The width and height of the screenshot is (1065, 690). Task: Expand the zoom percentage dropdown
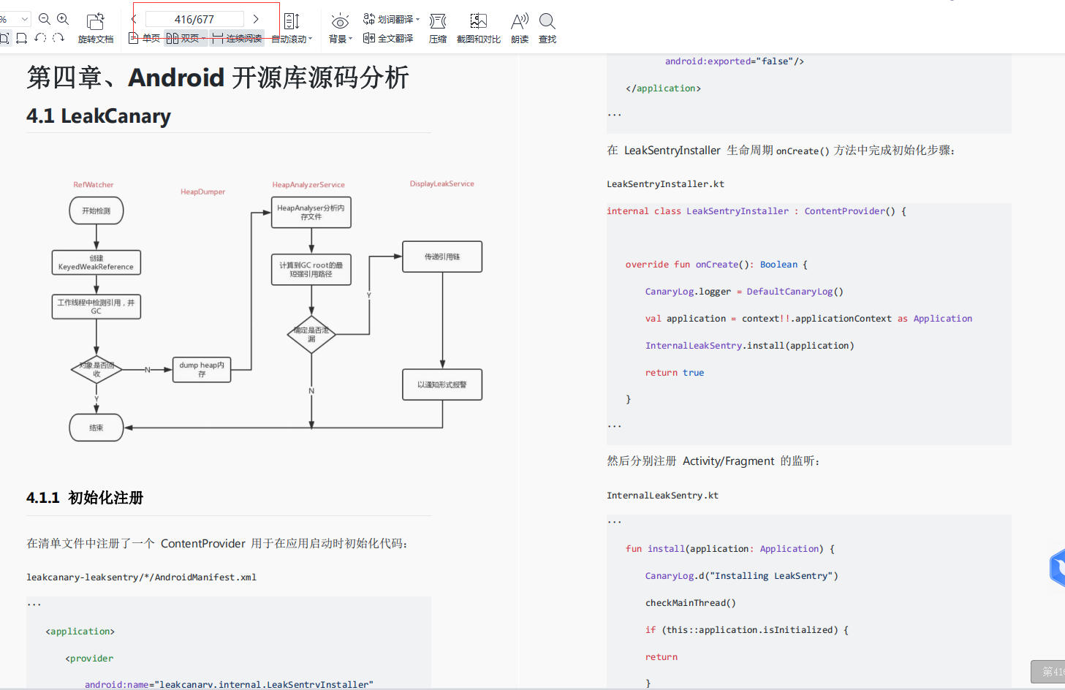[x=24, y=20]
